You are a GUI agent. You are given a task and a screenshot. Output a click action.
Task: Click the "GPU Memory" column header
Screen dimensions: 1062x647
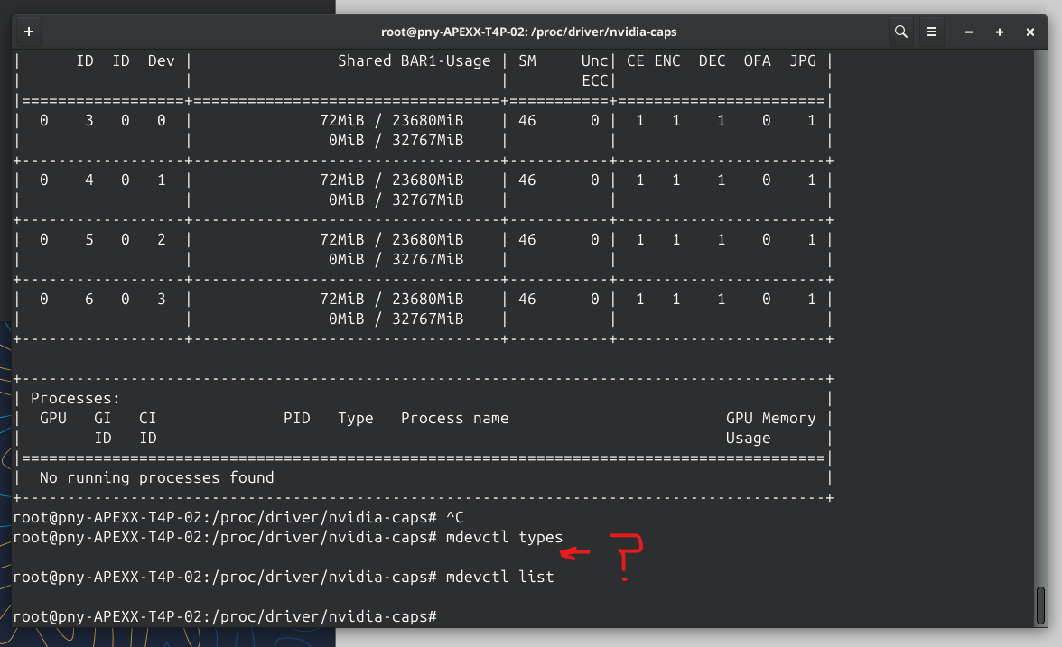click(770, 419)
